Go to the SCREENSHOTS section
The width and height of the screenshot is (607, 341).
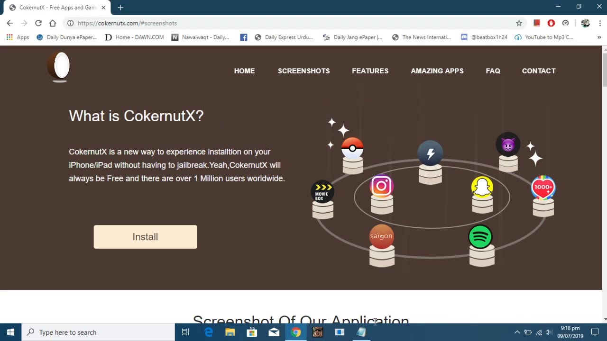click(303, 71)
